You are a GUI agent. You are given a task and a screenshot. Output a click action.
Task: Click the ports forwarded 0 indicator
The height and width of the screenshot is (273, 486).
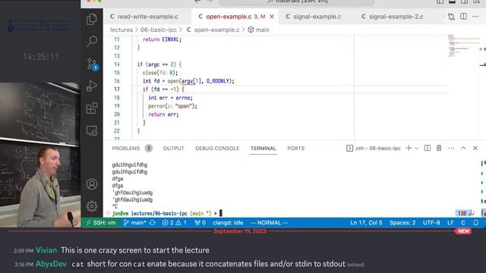(200, 222)
